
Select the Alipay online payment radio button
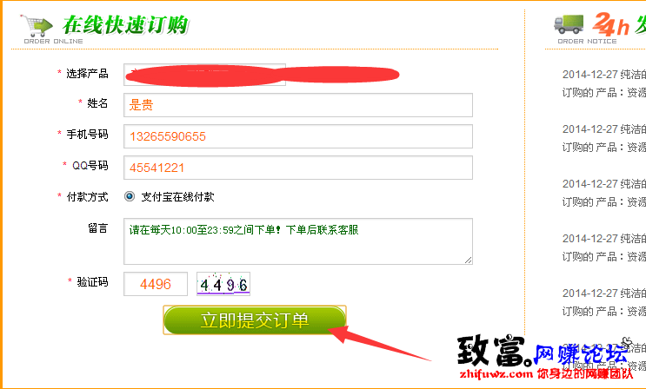pyautogui.click(x=130, y=196)
